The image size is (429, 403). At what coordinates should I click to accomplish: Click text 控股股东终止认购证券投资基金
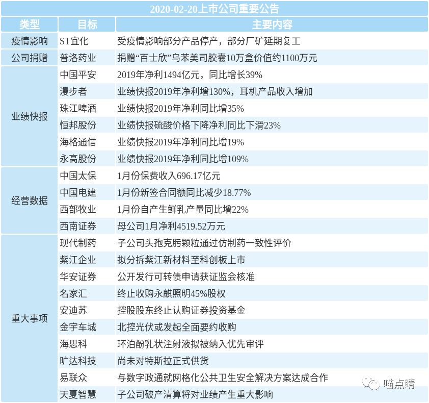click(181, 310)
